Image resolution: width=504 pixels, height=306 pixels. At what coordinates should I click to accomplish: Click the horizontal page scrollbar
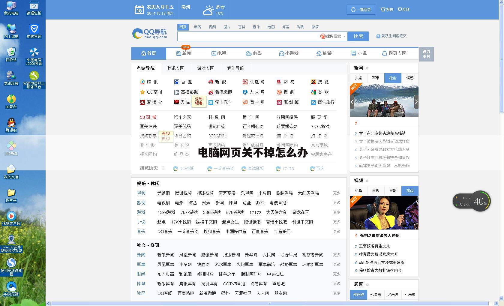270,304
